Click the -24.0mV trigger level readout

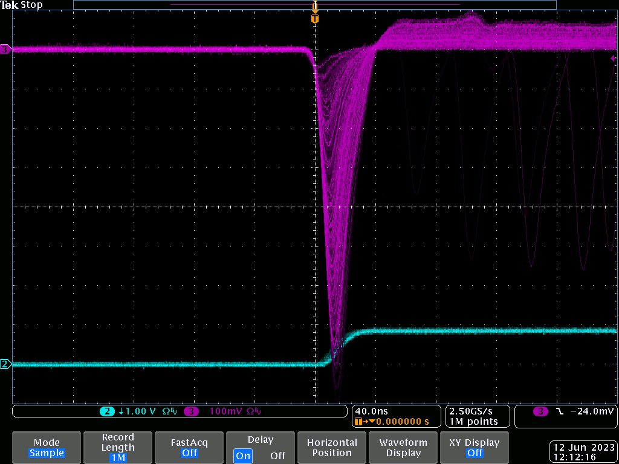click(x=592, y=411)
